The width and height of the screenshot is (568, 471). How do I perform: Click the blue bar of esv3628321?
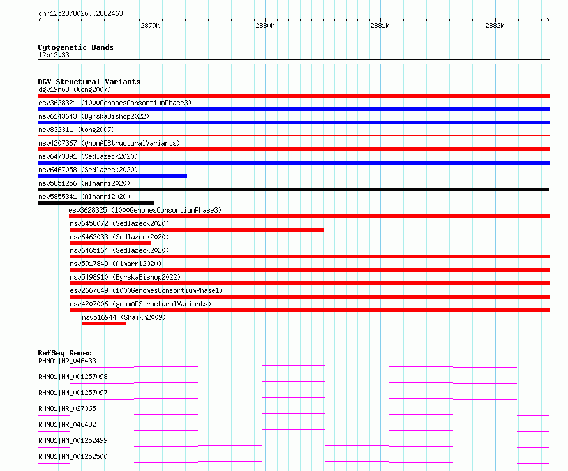(294, 109)
